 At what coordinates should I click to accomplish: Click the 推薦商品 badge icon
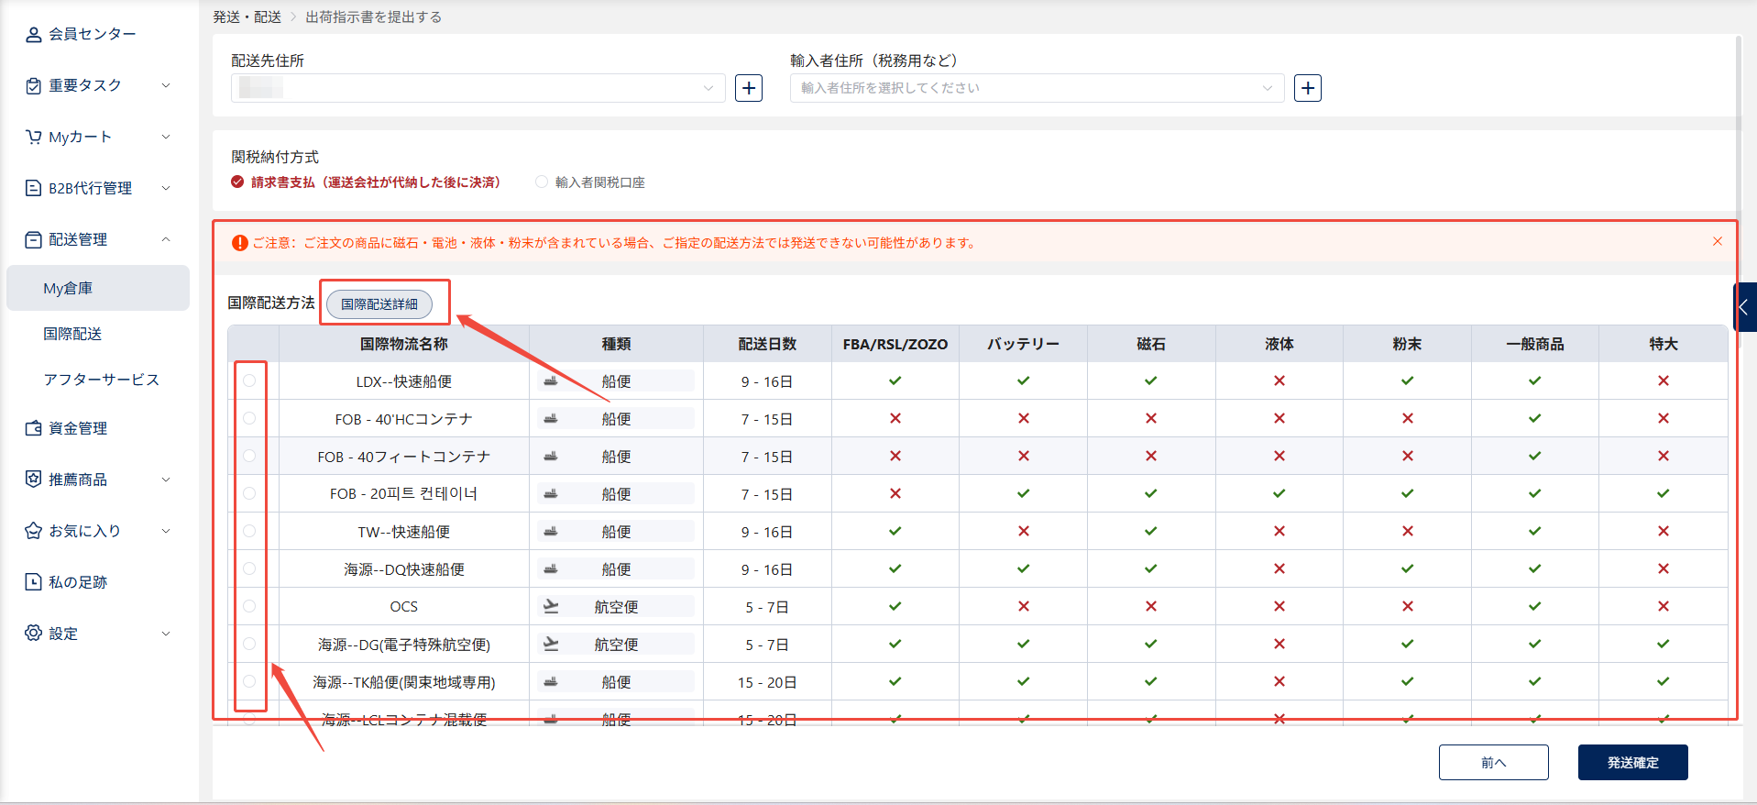[x=34, y=480]
